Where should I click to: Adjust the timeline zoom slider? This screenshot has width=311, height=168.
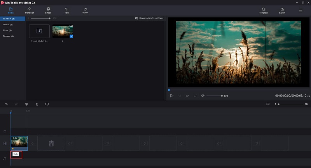[290, 104]
